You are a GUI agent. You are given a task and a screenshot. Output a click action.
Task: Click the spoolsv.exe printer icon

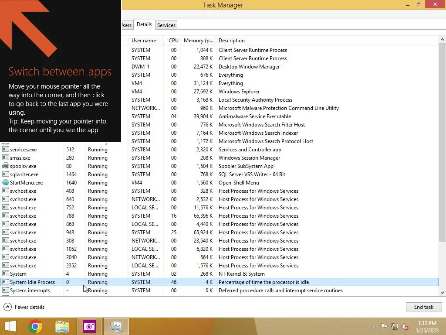(5, 166)
